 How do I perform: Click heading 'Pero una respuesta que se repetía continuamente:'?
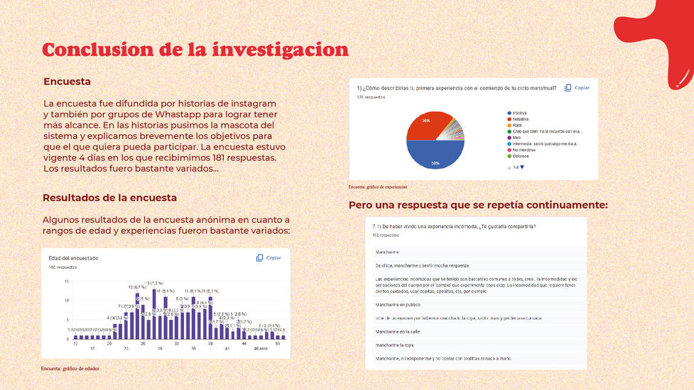(478, 205)
